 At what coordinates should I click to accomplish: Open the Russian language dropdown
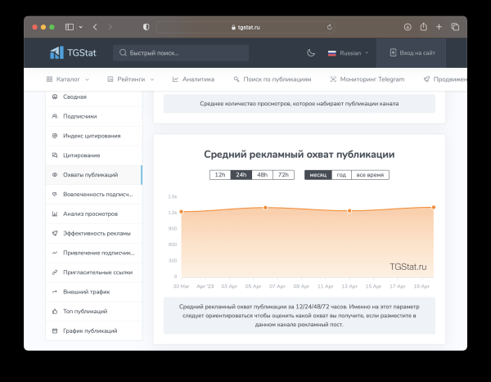click(349, 53)
